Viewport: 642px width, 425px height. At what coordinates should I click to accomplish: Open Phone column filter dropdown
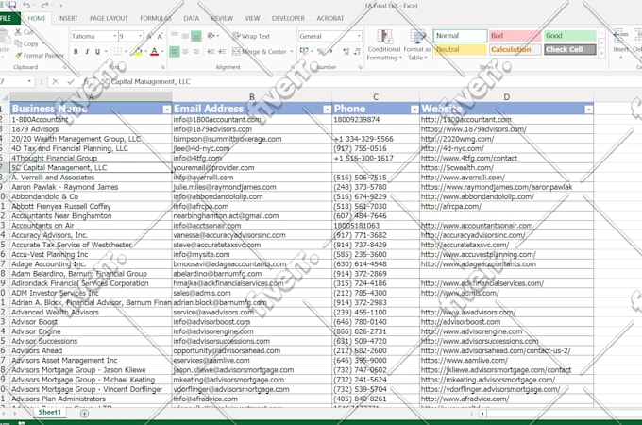point(414,110)
